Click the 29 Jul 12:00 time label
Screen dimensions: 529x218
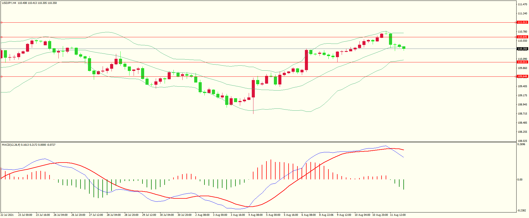tap(149, 215)
